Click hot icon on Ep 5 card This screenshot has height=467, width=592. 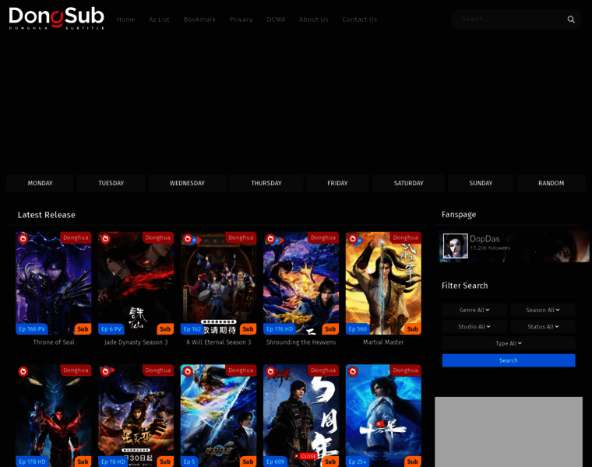pyautogui.click(x=188, y=371)
